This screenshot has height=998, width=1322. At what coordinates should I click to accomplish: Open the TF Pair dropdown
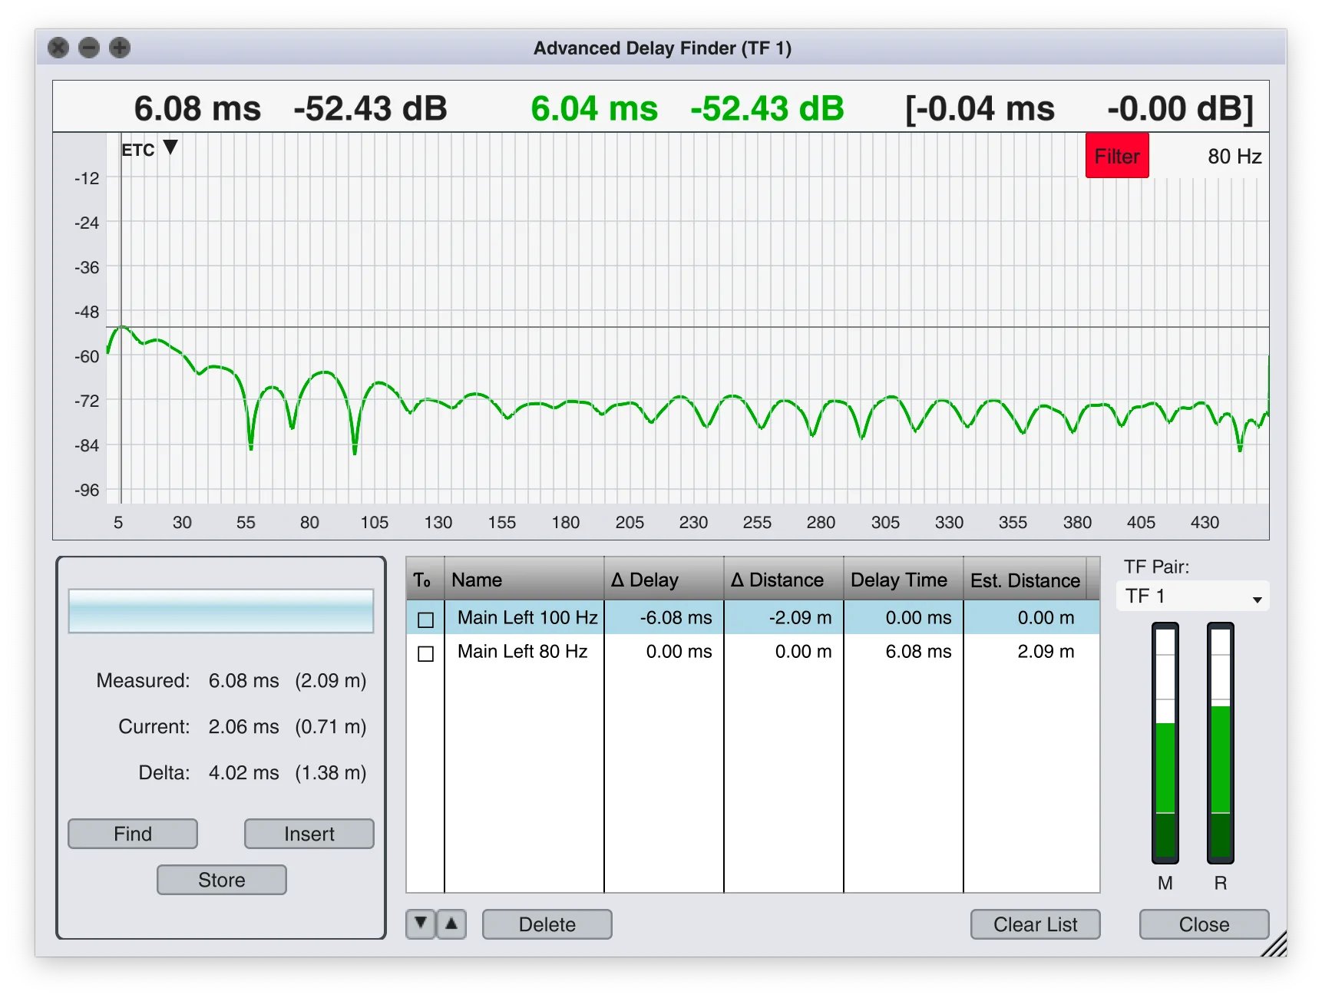[x=1191, y=596]
